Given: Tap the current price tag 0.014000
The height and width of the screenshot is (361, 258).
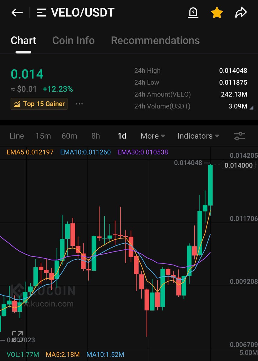Looking at the screenshot, I should (239, 165).
